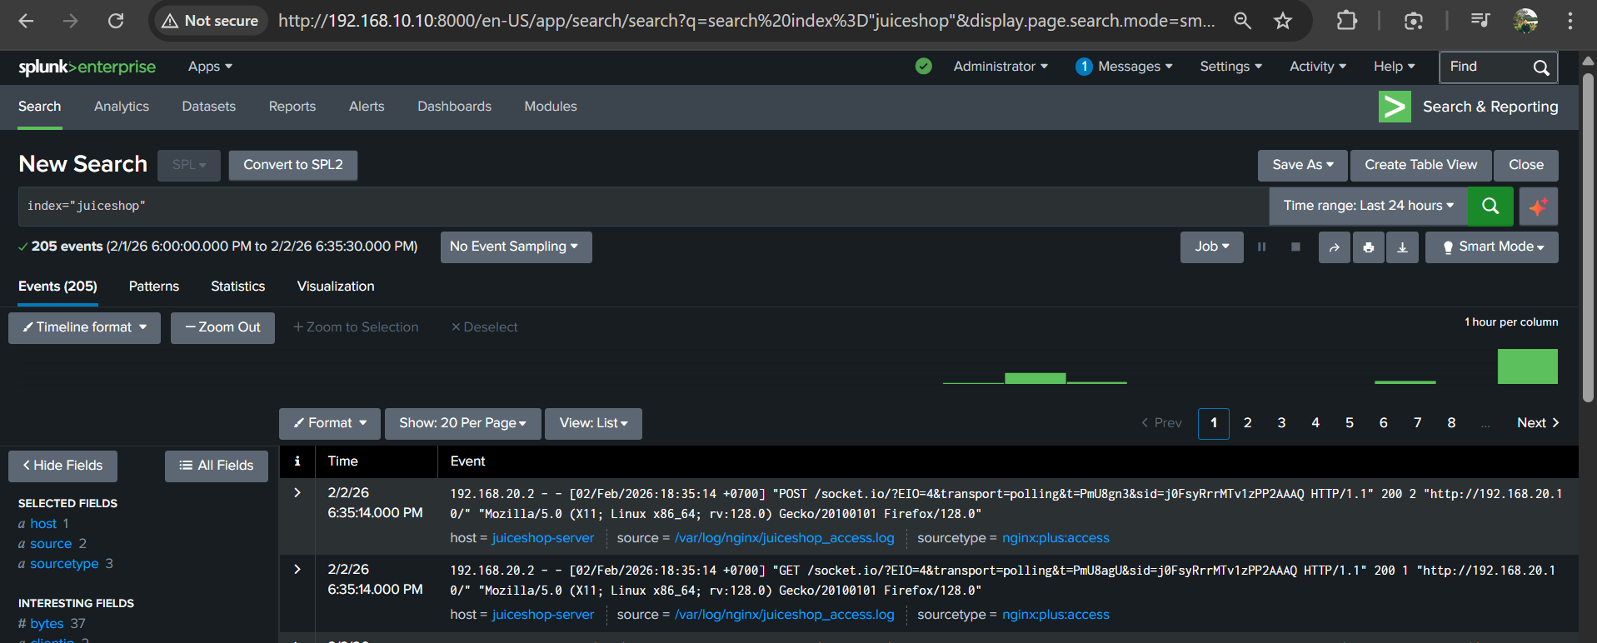
Task: Open the Dashboards navigation tab
Action: coord(454,107)
